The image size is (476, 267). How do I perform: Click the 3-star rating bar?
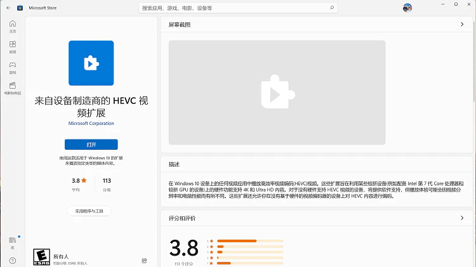(250, 252)
